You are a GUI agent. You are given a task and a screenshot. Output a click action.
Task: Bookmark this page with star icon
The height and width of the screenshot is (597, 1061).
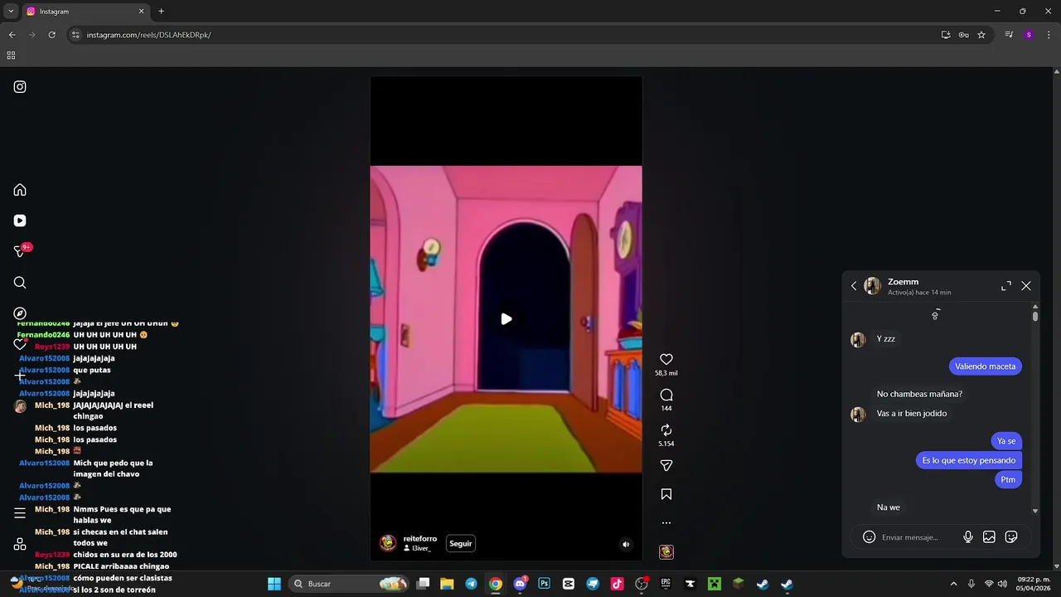point(981,35)
